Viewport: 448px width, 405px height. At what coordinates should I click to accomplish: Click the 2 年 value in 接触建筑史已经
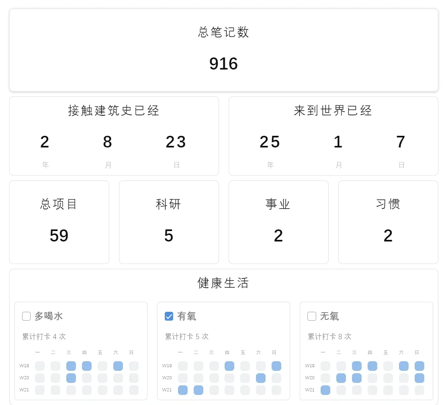pos(45,142)
